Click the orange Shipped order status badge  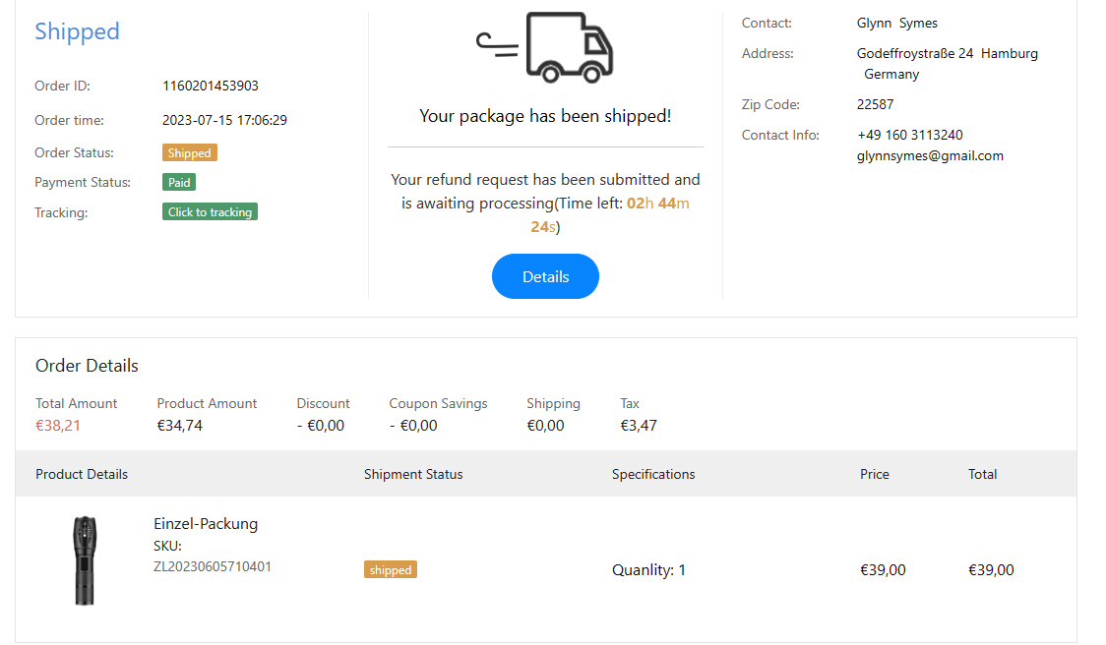(189, 152)
